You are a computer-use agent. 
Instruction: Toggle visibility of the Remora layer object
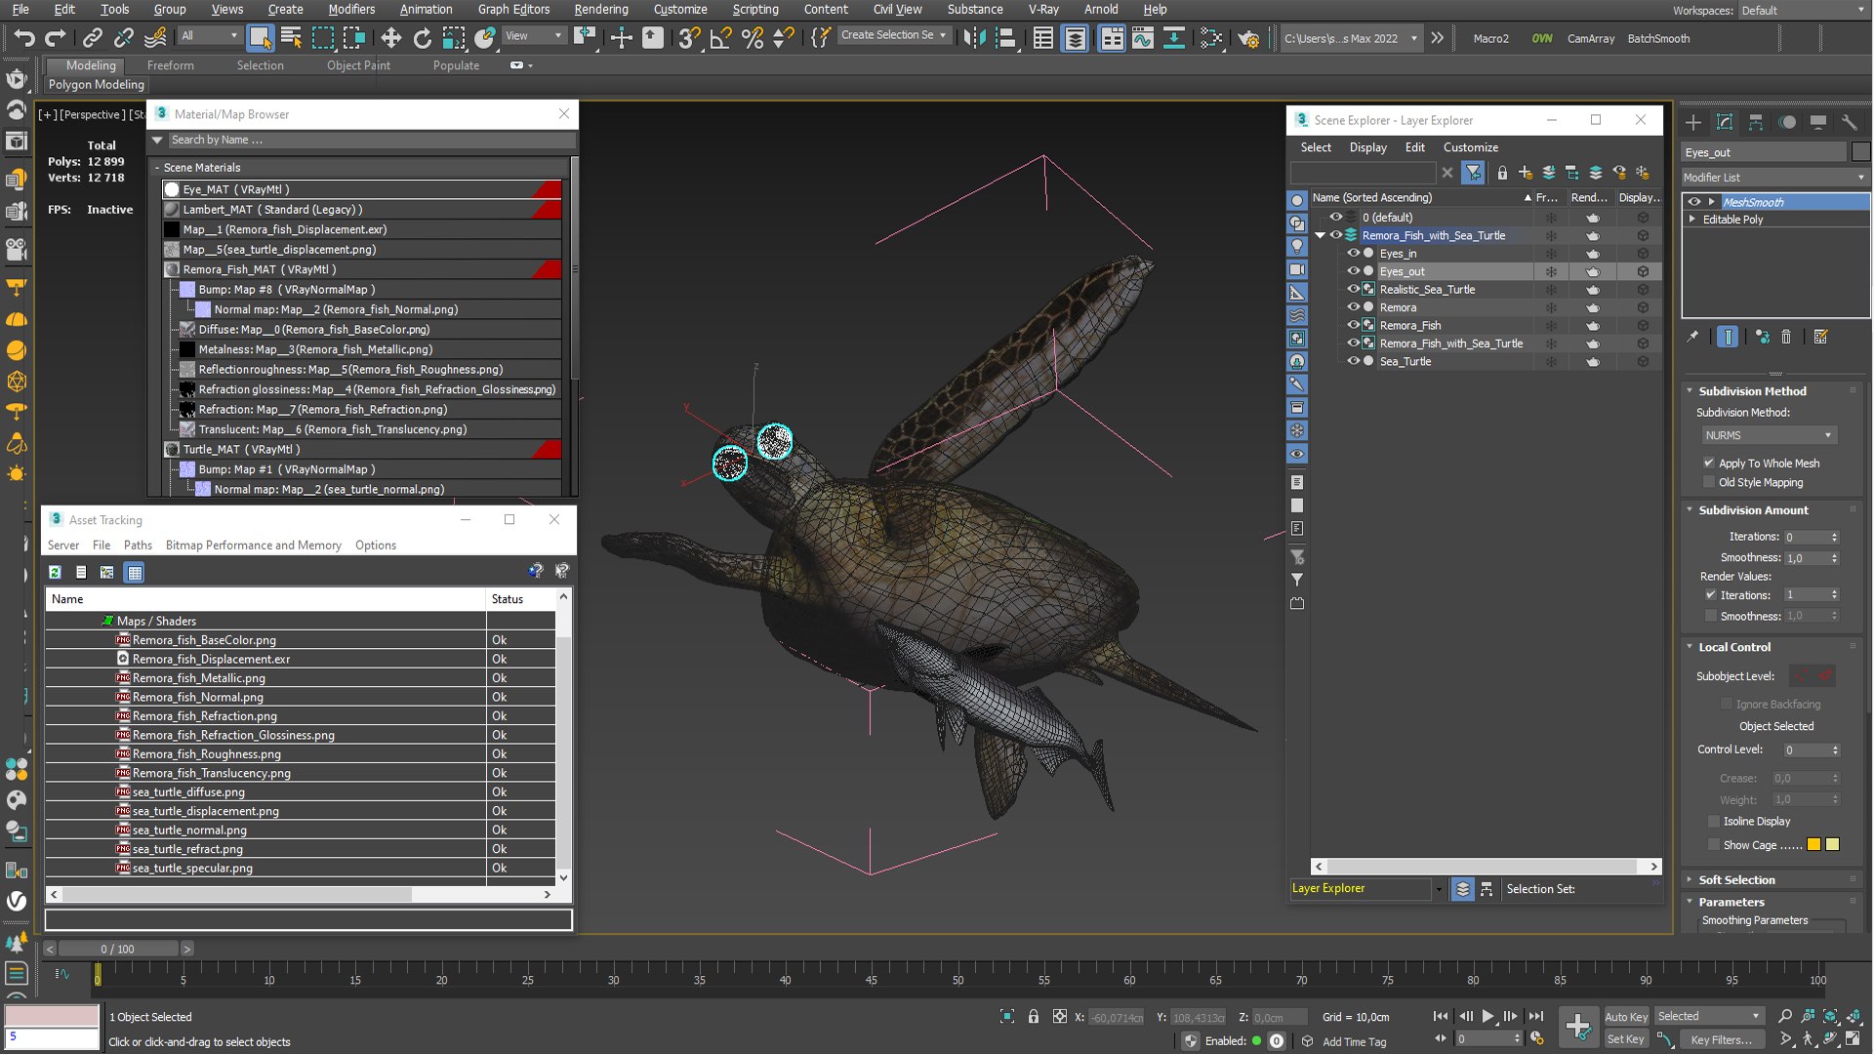[1353, 307]
